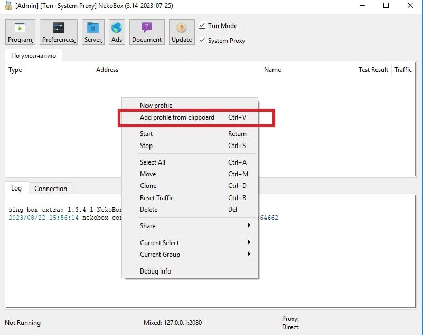Open the Program toolbar menu

tap(21, 32)
